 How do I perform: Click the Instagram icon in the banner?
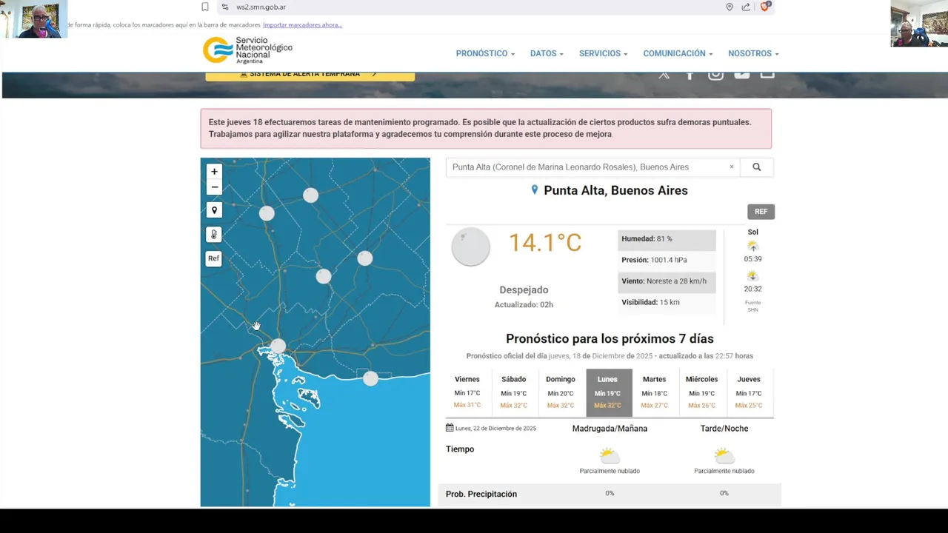click(715, 74)
